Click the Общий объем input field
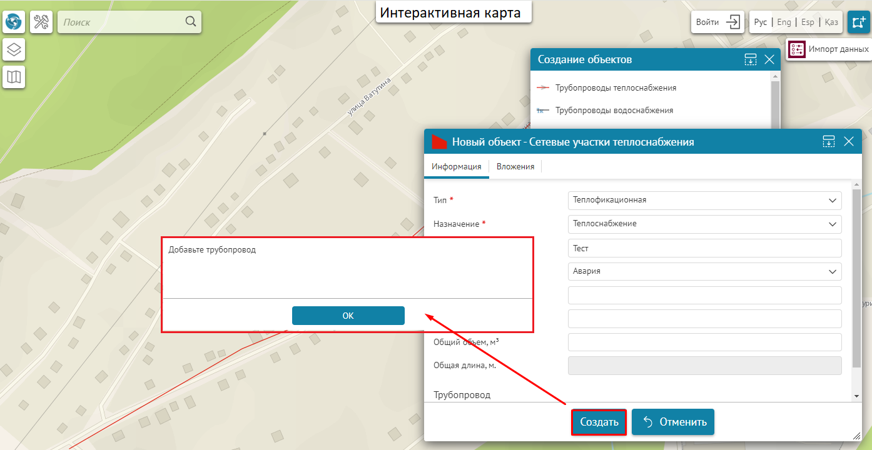 click(704, 342)
